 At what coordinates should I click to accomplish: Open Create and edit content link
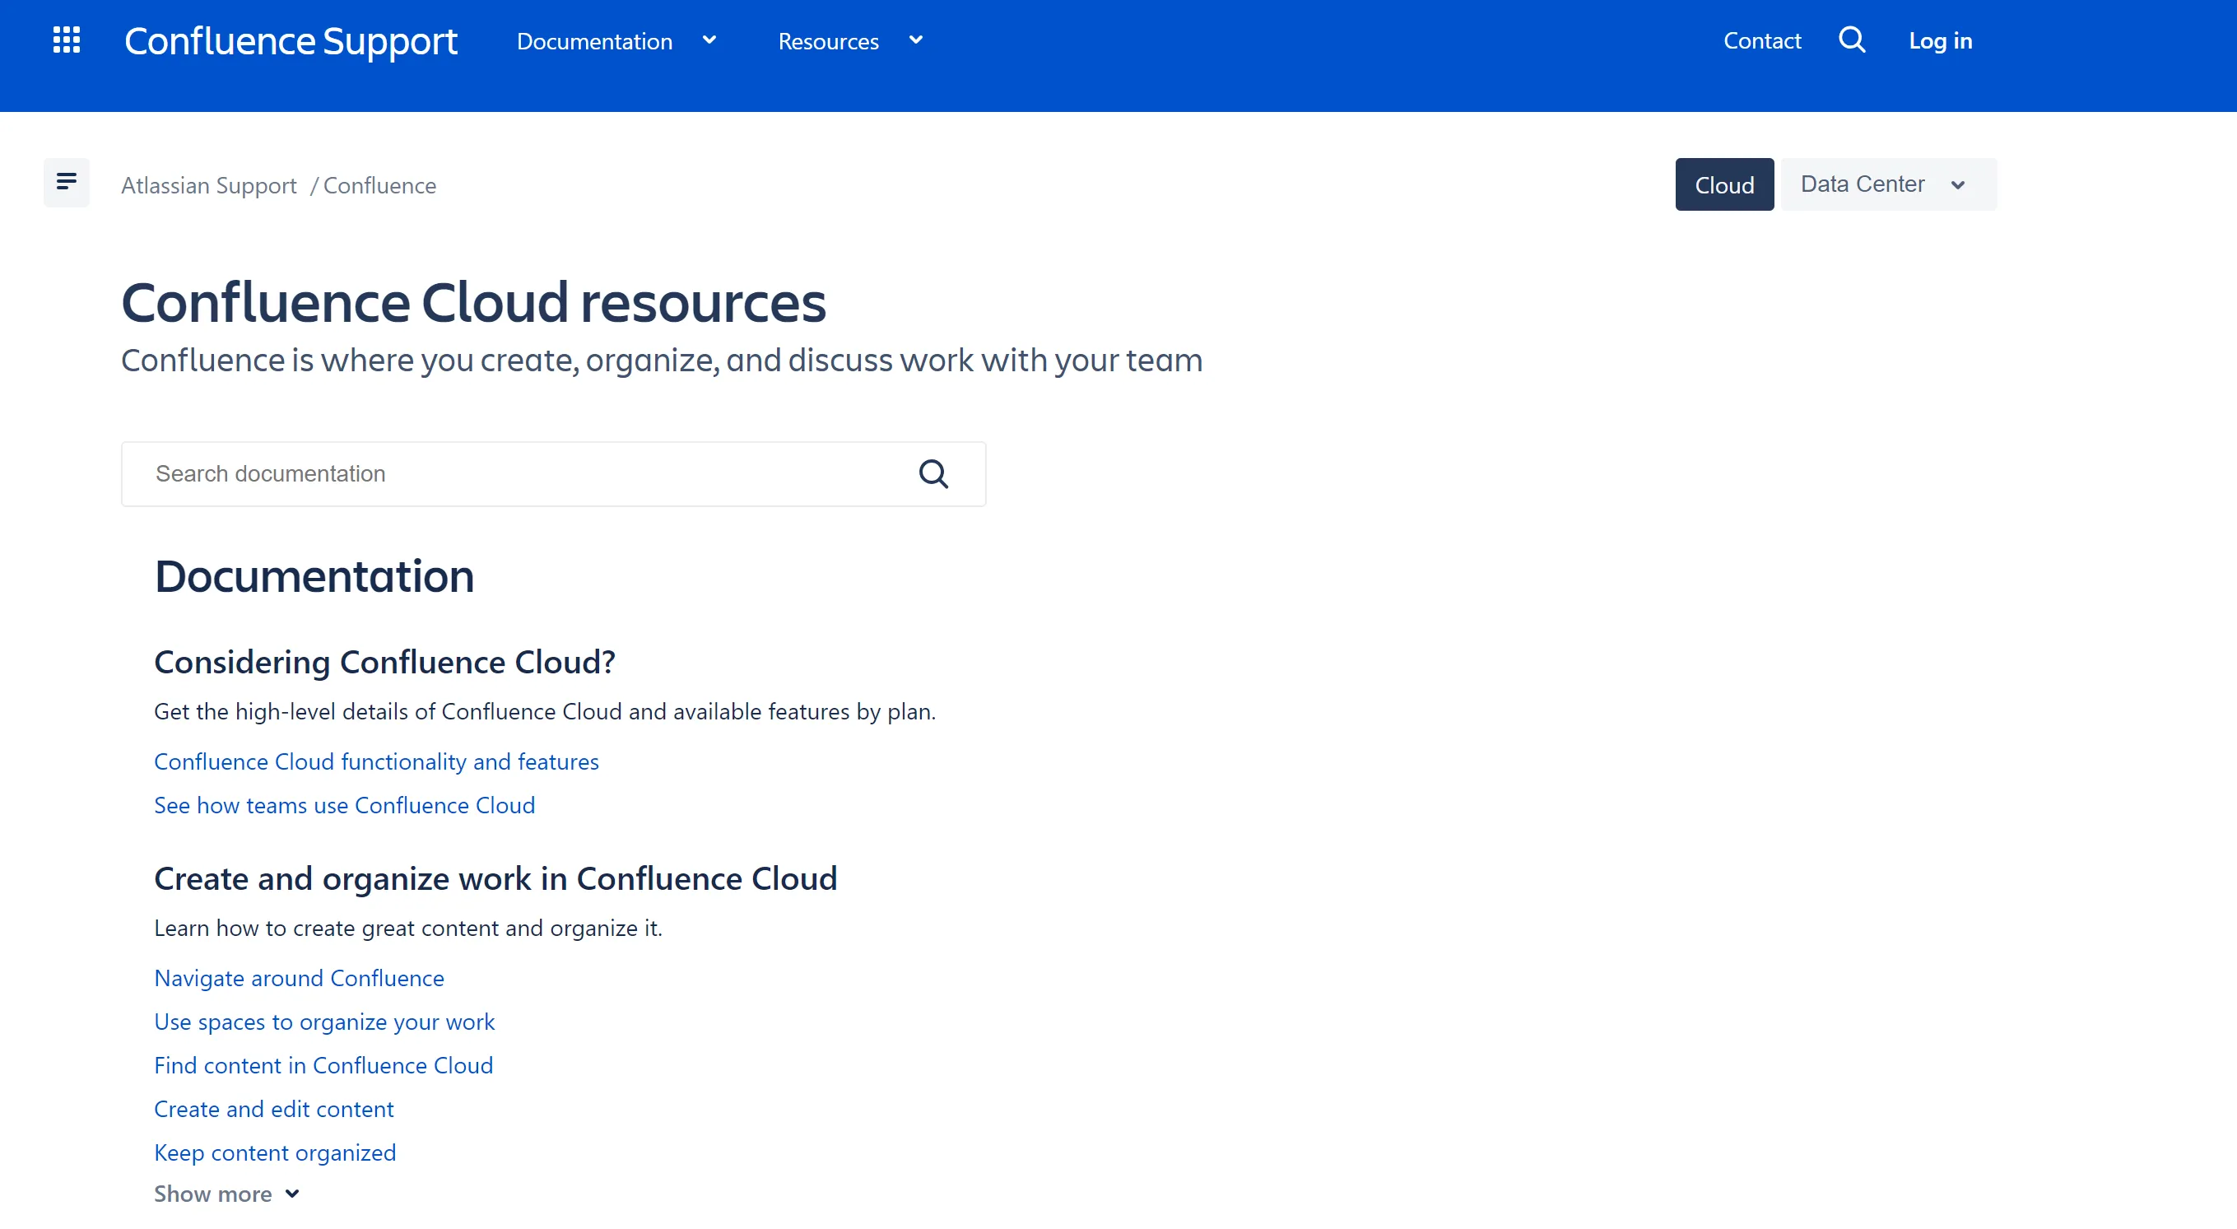click(273, 1109)
